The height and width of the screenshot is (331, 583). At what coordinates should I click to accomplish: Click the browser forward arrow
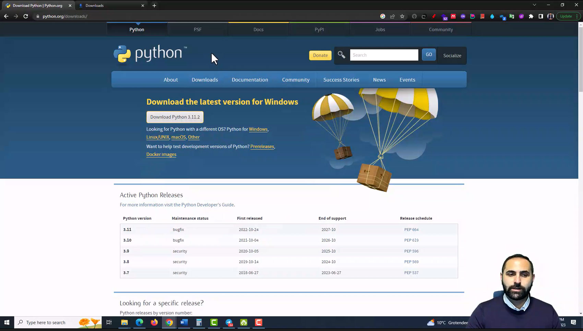[x=16, y=16]
